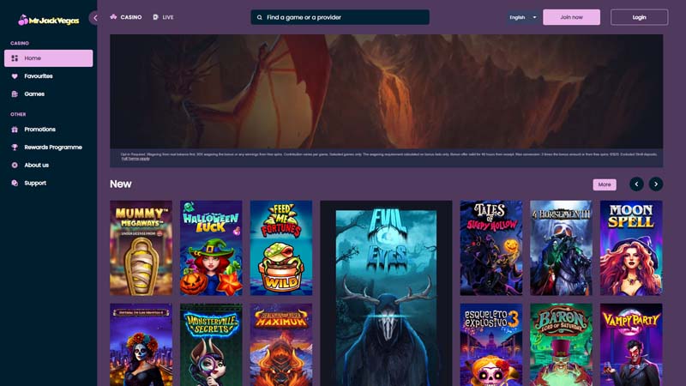Show previous games with left arrow

(636, 184)
